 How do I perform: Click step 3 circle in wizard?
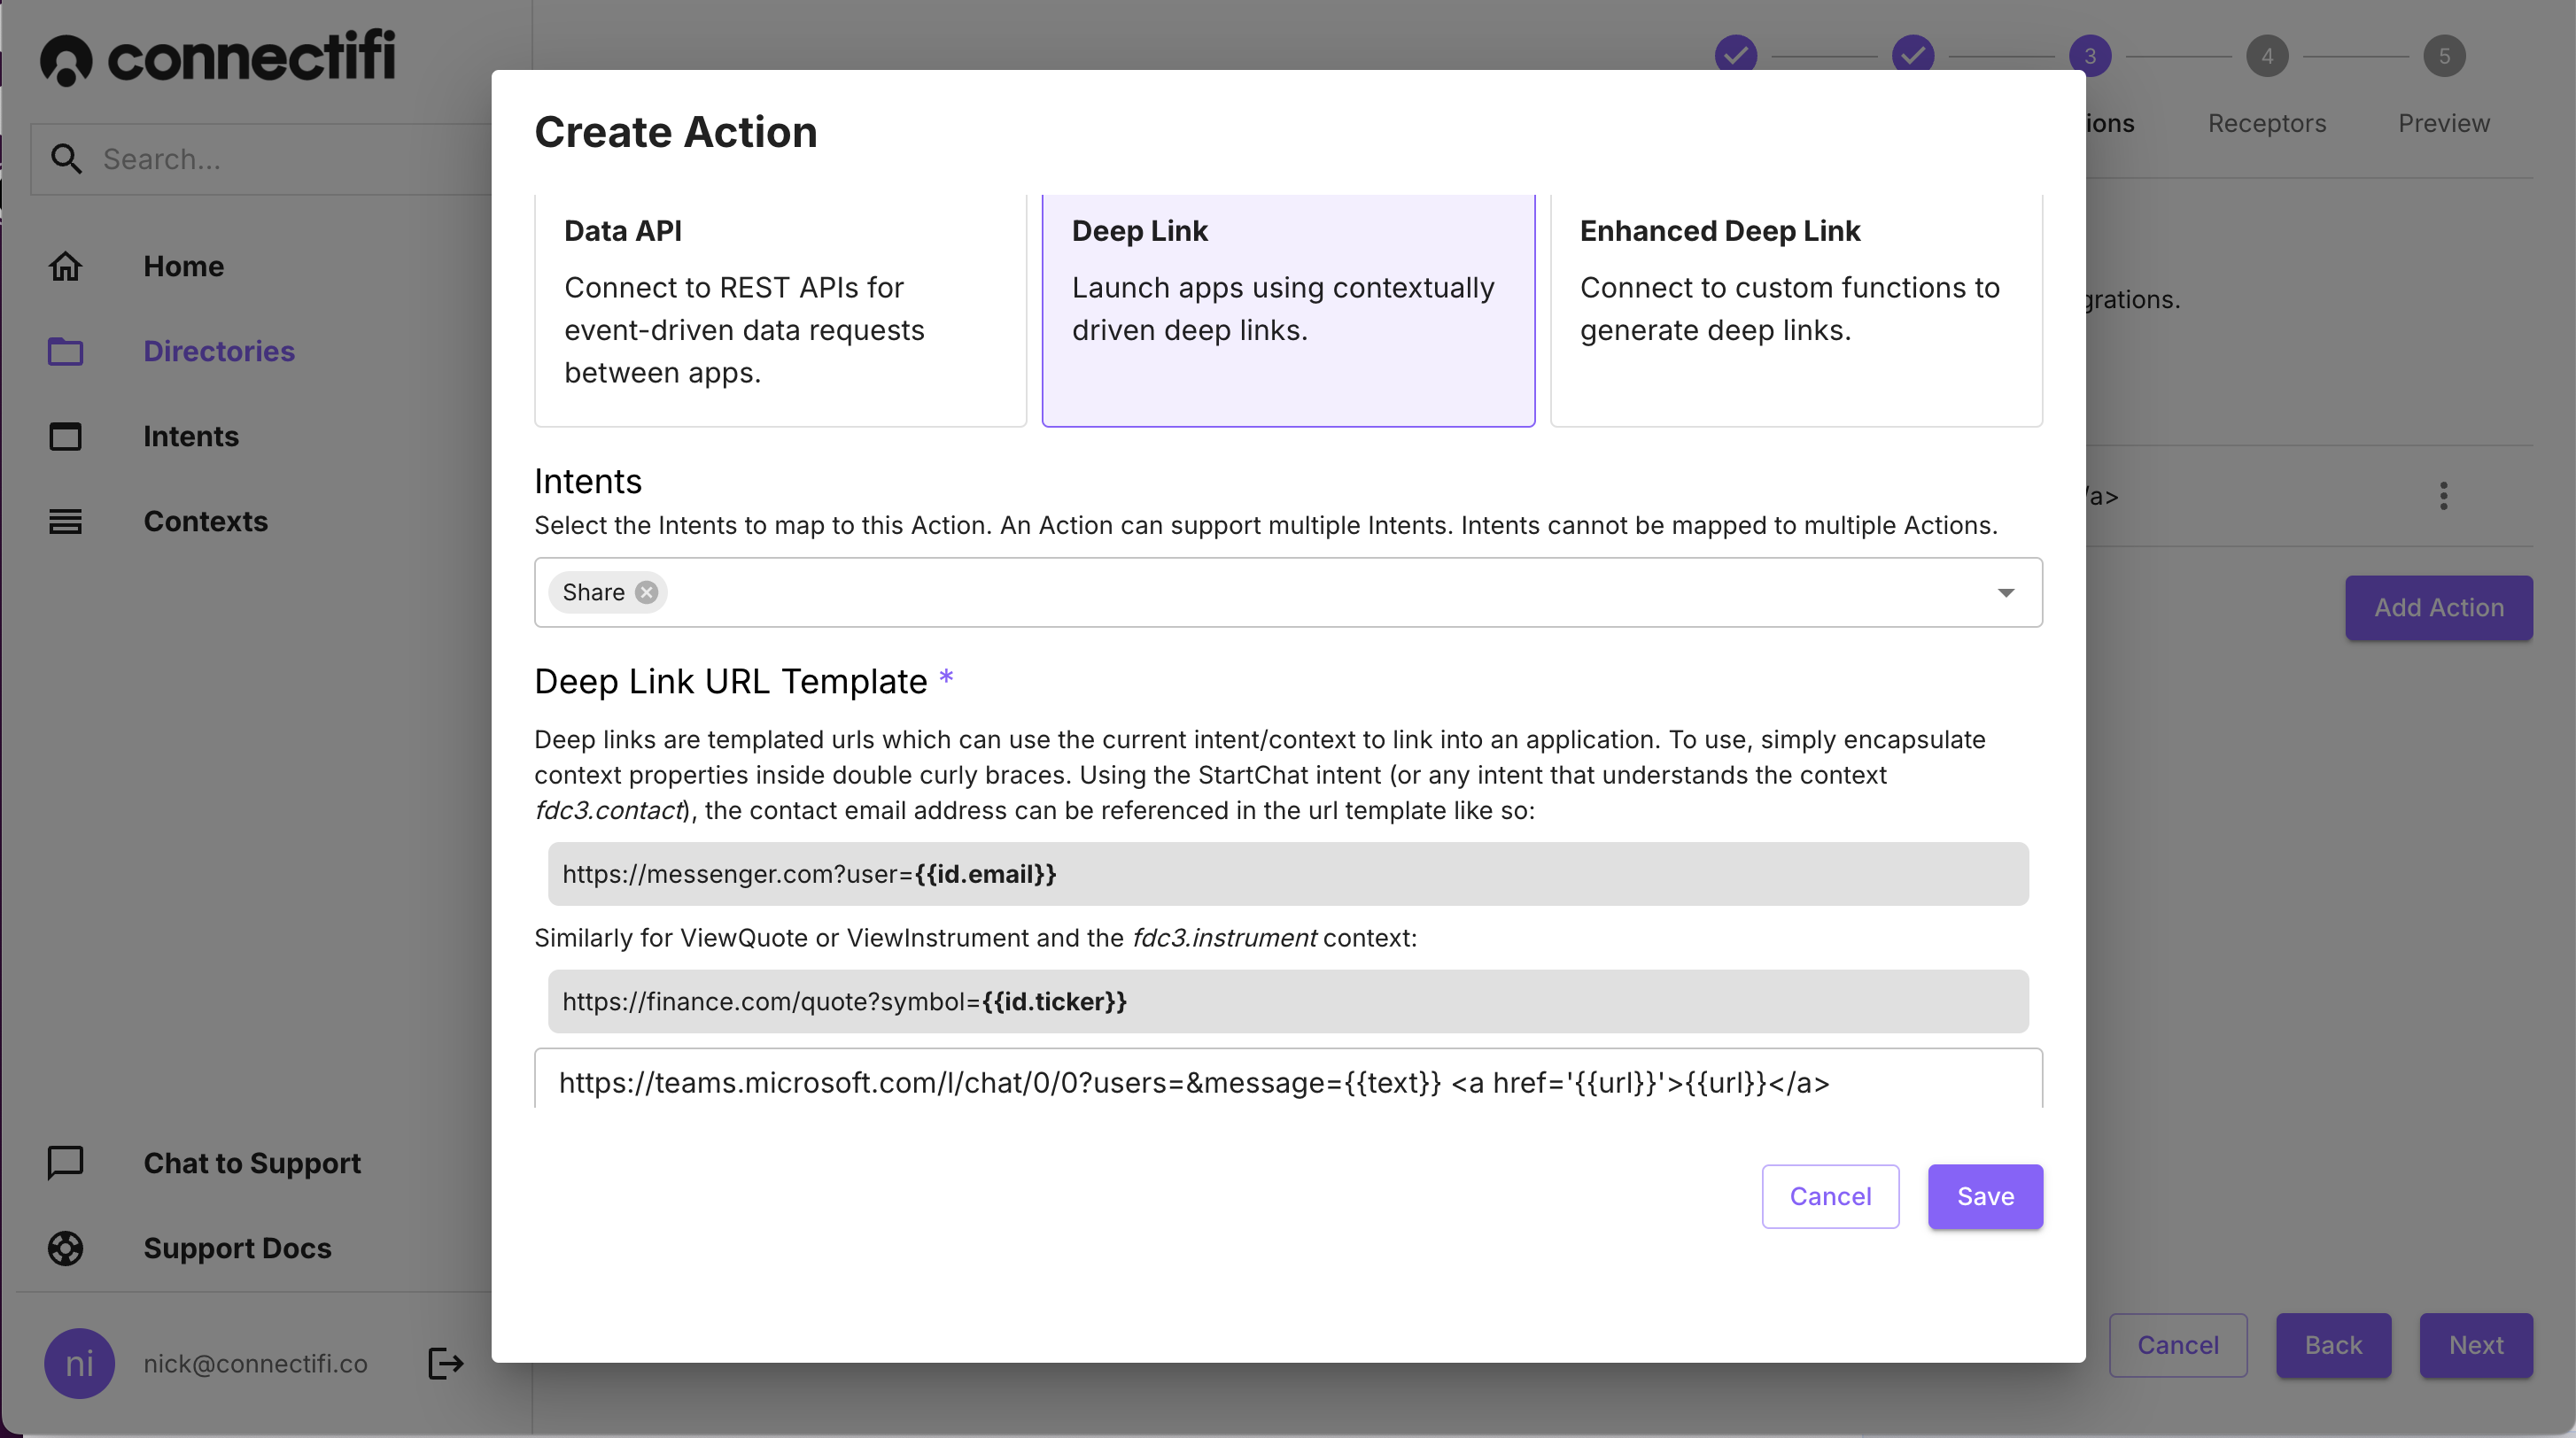(x=2090, y=56)
